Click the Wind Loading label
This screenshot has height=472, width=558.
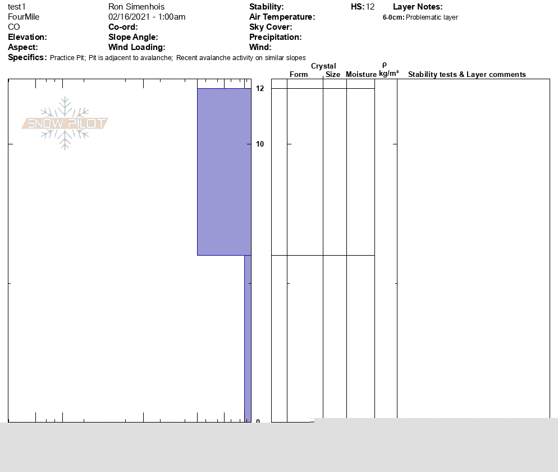click(136, 47)
